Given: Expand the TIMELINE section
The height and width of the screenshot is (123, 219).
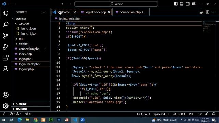Looking at the screenshot, I should [x=30, y=109].
